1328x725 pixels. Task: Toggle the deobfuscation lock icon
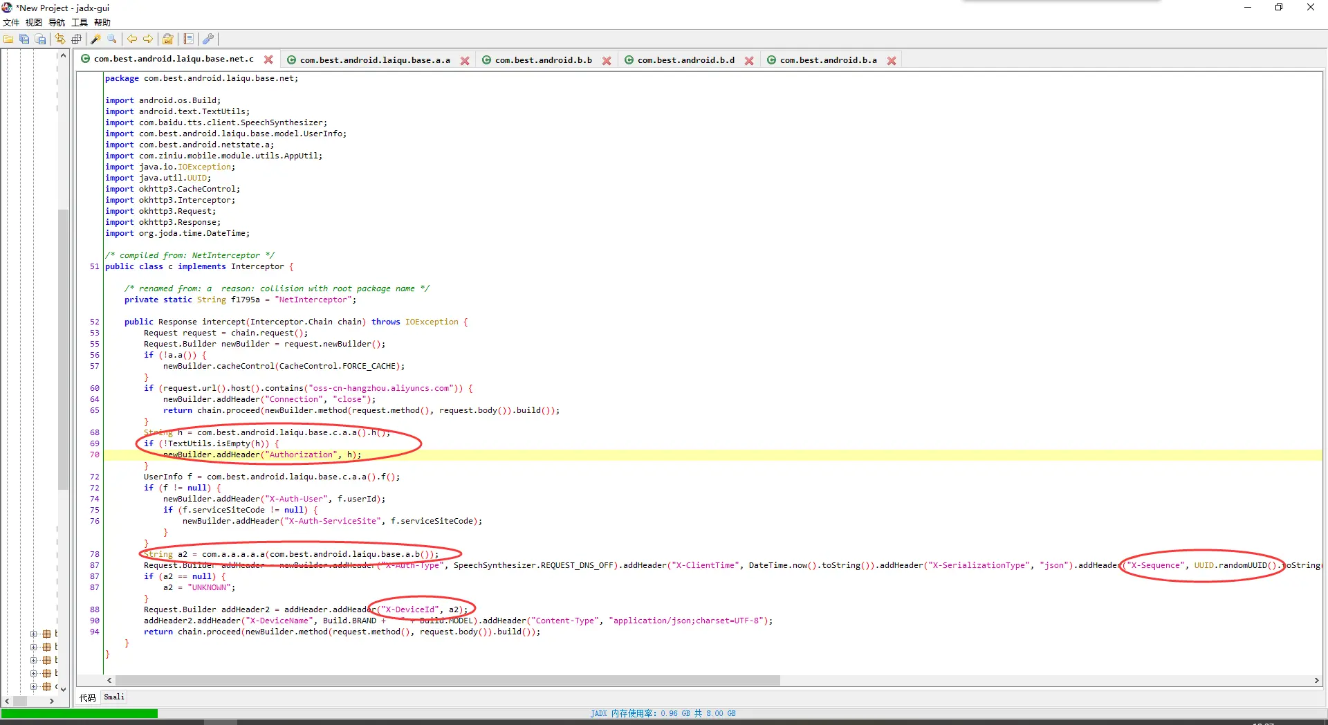coord(168,39)
